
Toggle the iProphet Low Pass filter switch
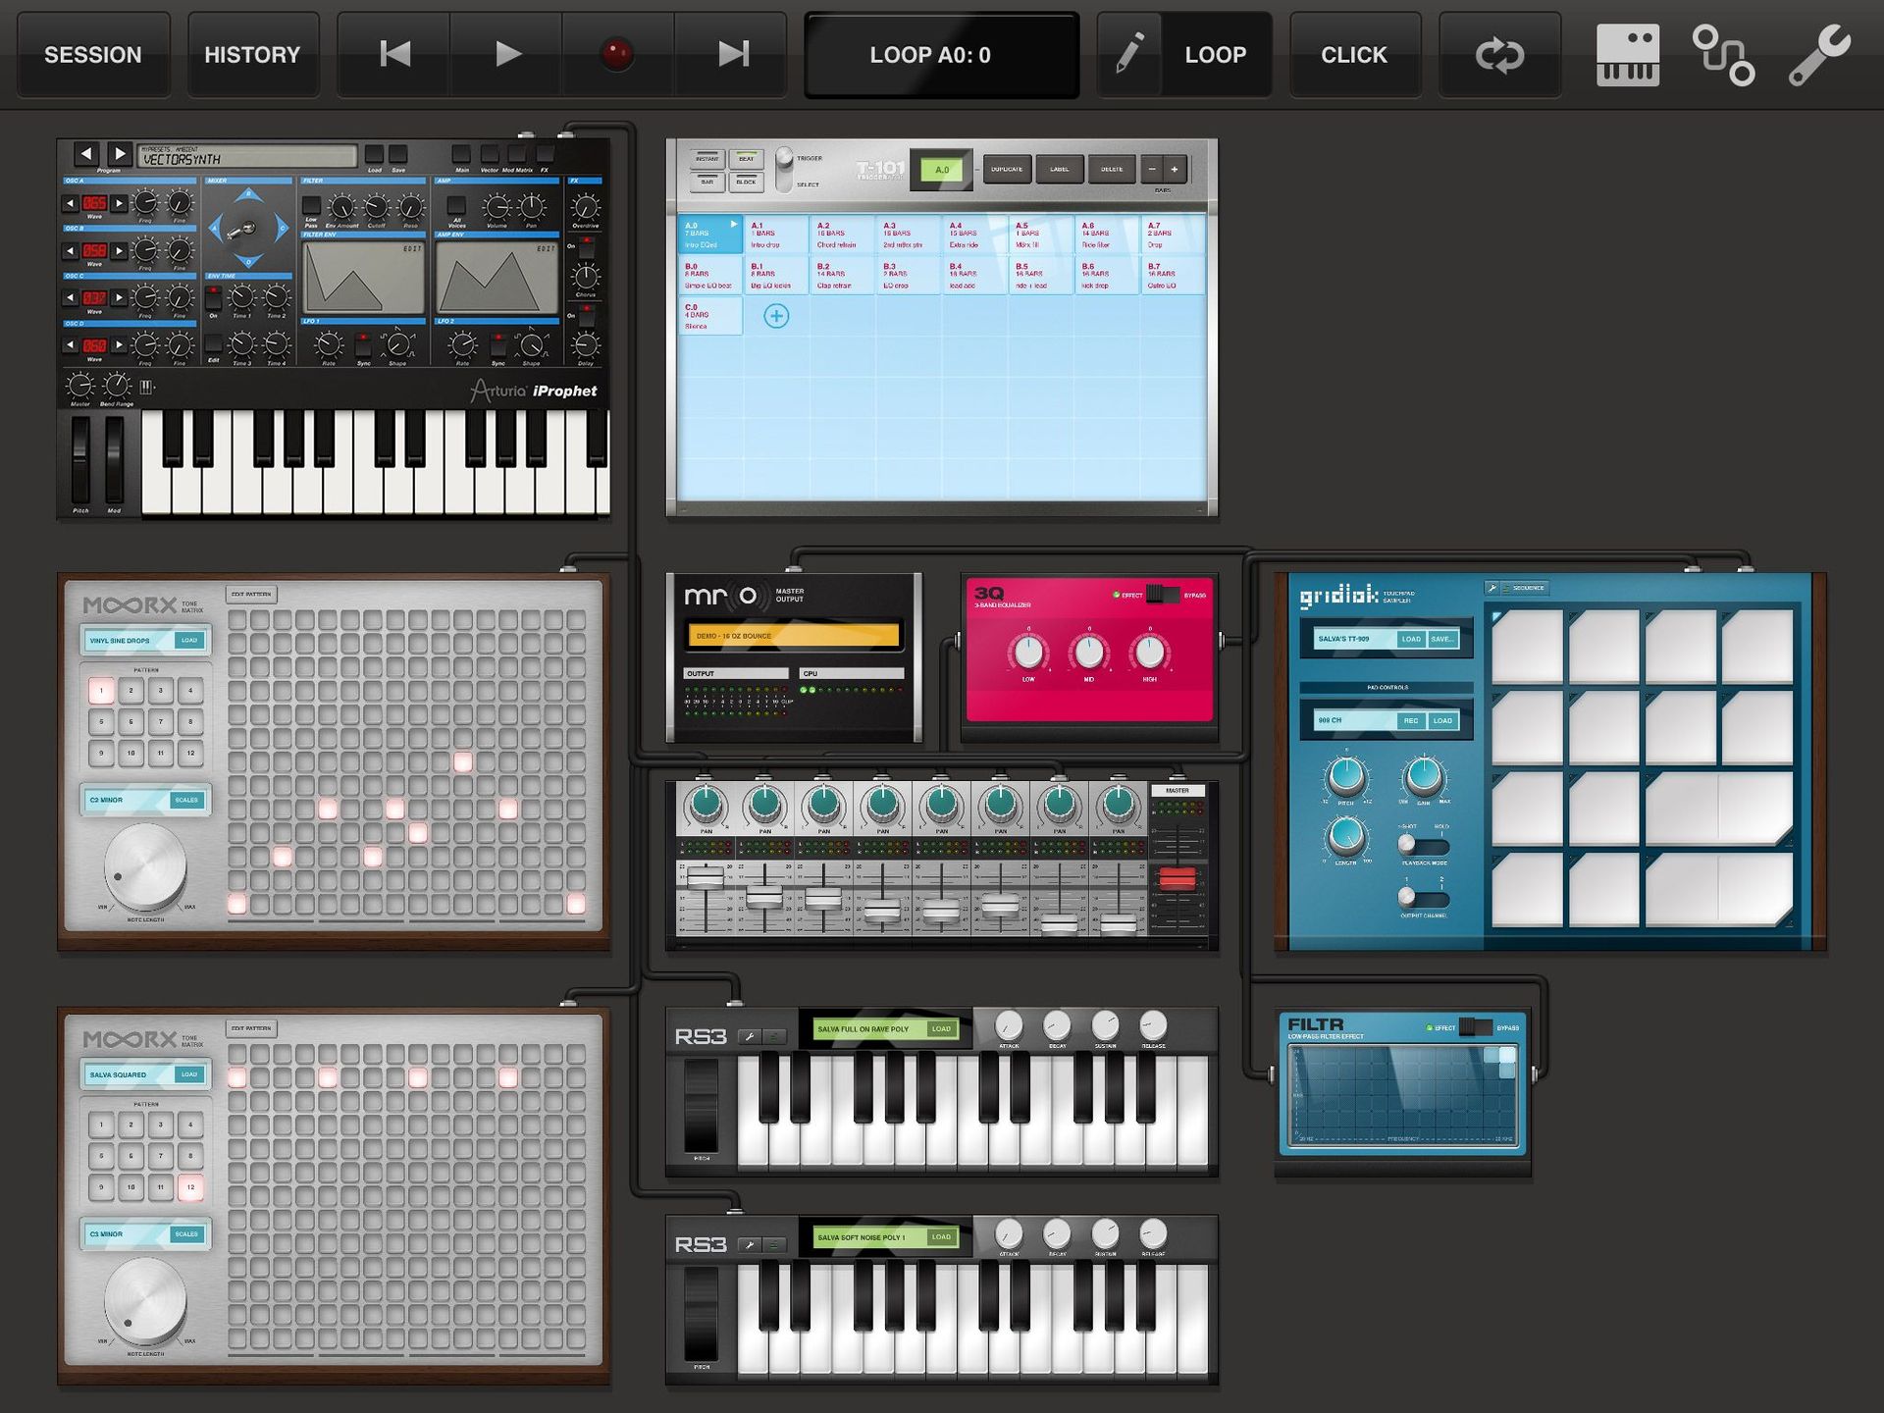coord(311,206)
